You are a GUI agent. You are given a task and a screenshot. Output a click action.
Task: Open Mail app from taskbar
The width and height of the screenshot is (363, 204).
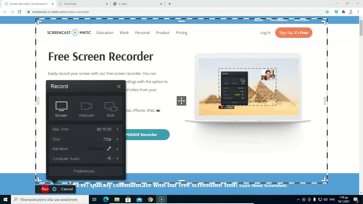[x=139, y=199]
